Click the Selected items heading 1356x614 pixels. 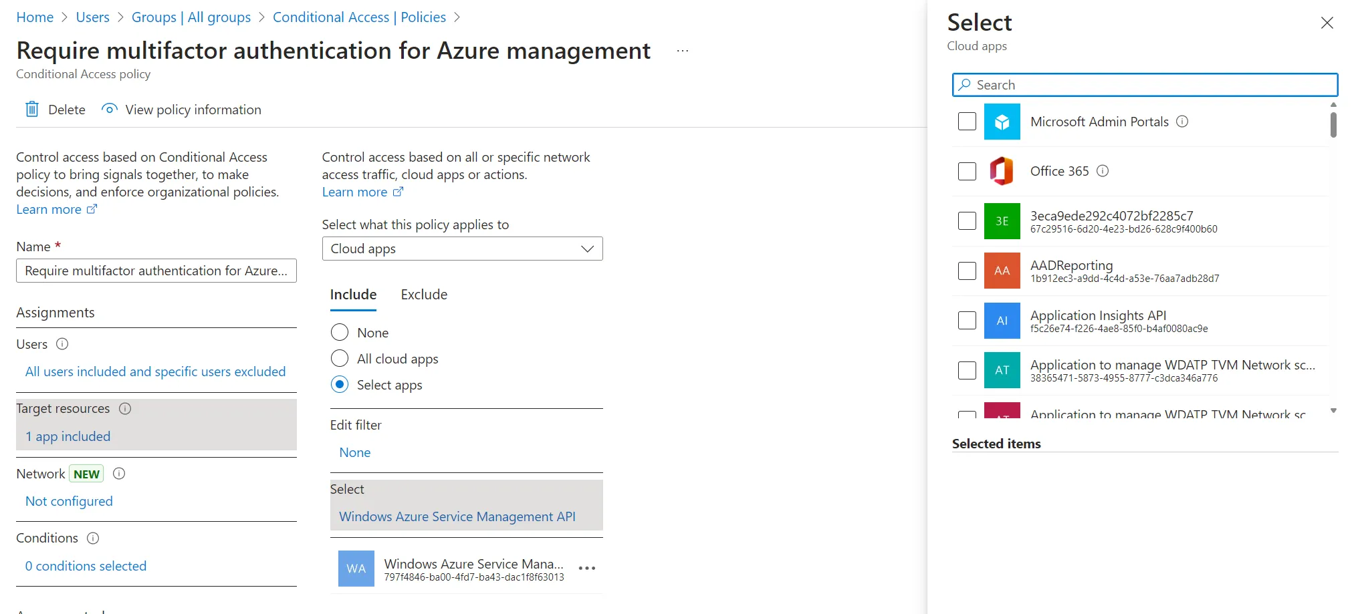point(996,444)
